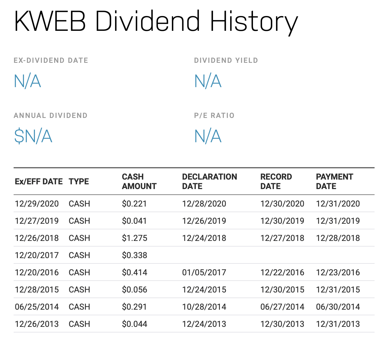Click payment date 12/31/2015
Image resolution: width=387 pixels, height=339 pixels.
[338, 290]
